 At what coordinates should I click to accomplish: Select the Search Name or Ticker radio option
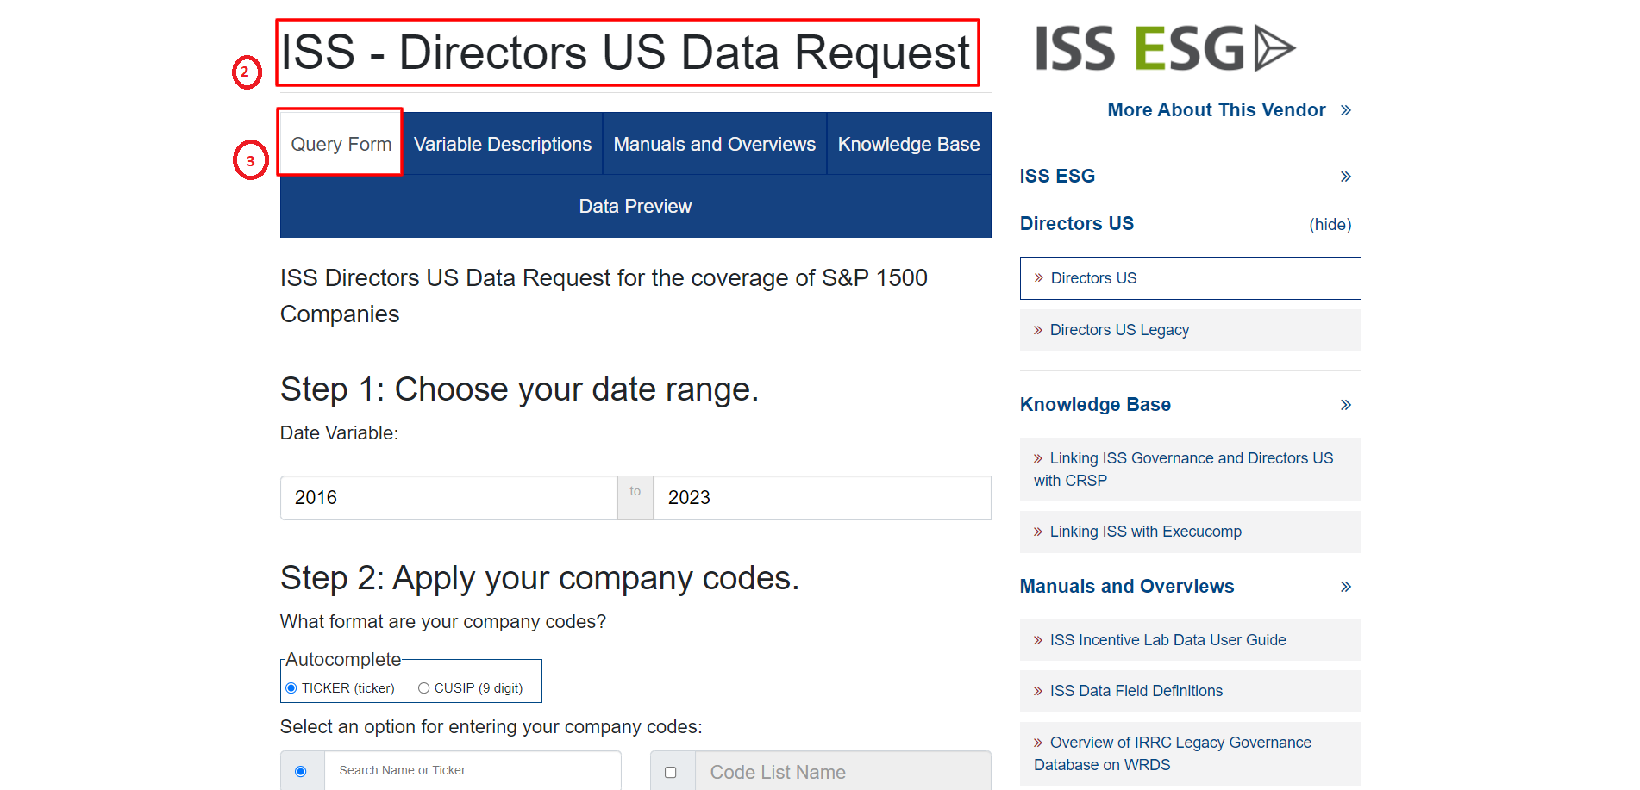click(301, 772)
